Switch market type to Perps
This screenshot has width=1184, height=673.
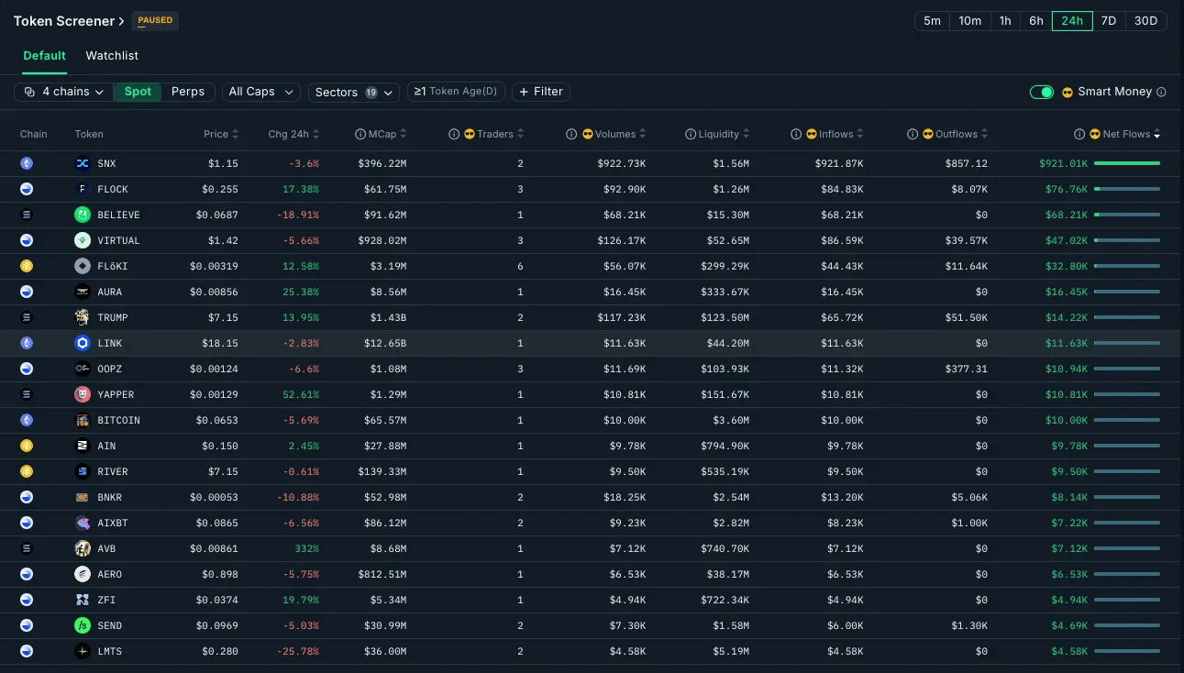coord(188,92)
